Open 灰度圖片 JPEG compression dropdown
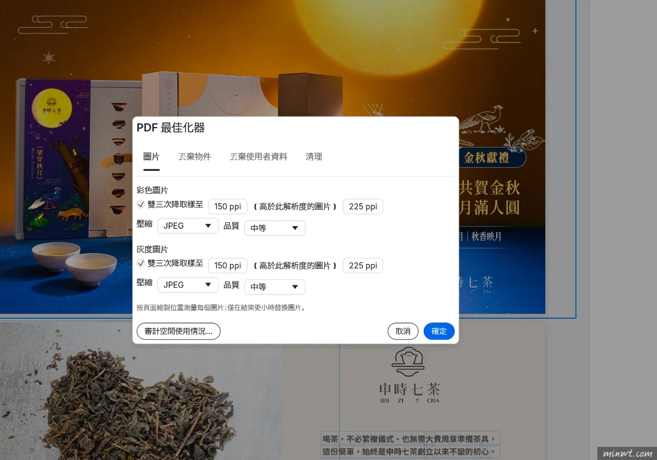Screen dimensions: 657x460 pos(188,285)
